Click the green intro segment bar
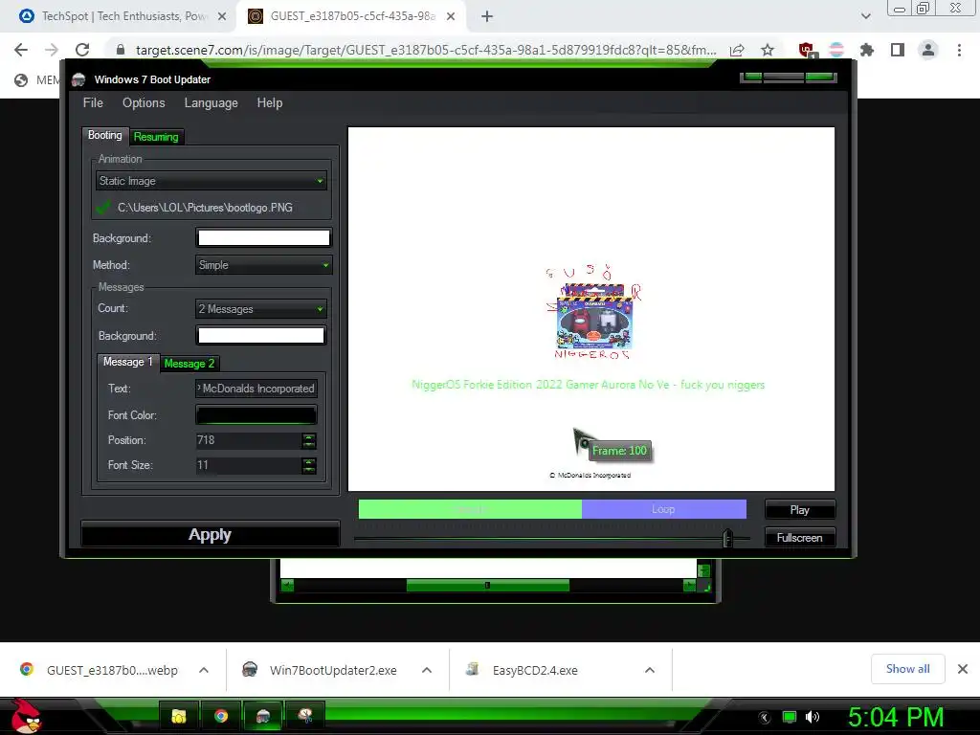Screen dimensions: 980x735 pyautogui.click(x=470, y=509)
